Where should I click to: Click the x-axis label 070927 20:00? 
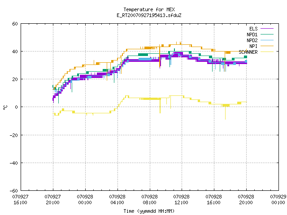pos(53,200)
